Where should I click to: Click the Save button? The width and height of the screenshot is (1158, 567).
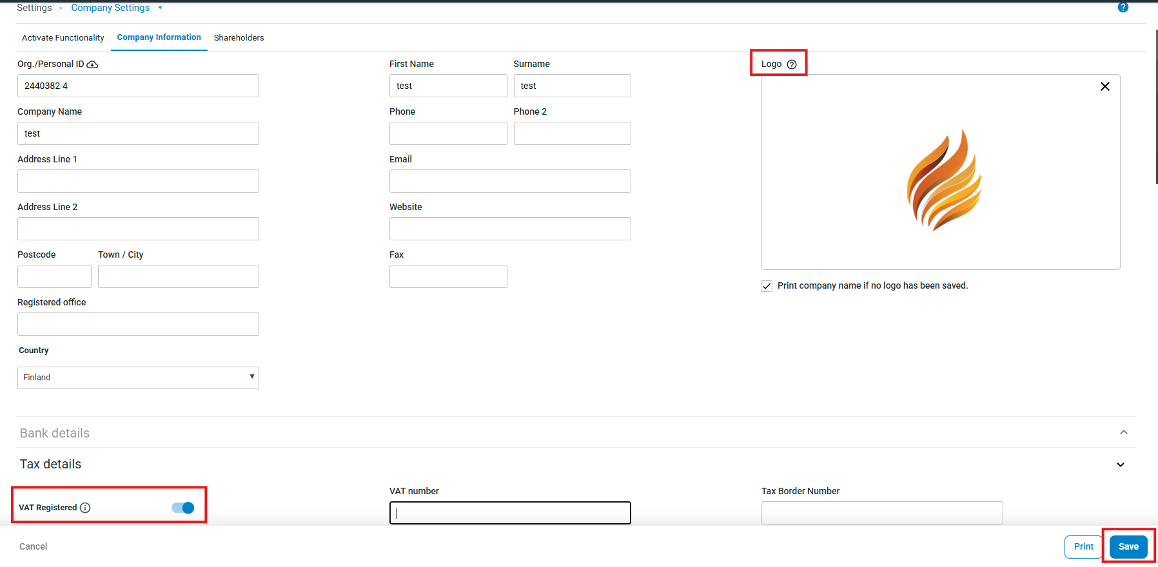[1128, 546]
